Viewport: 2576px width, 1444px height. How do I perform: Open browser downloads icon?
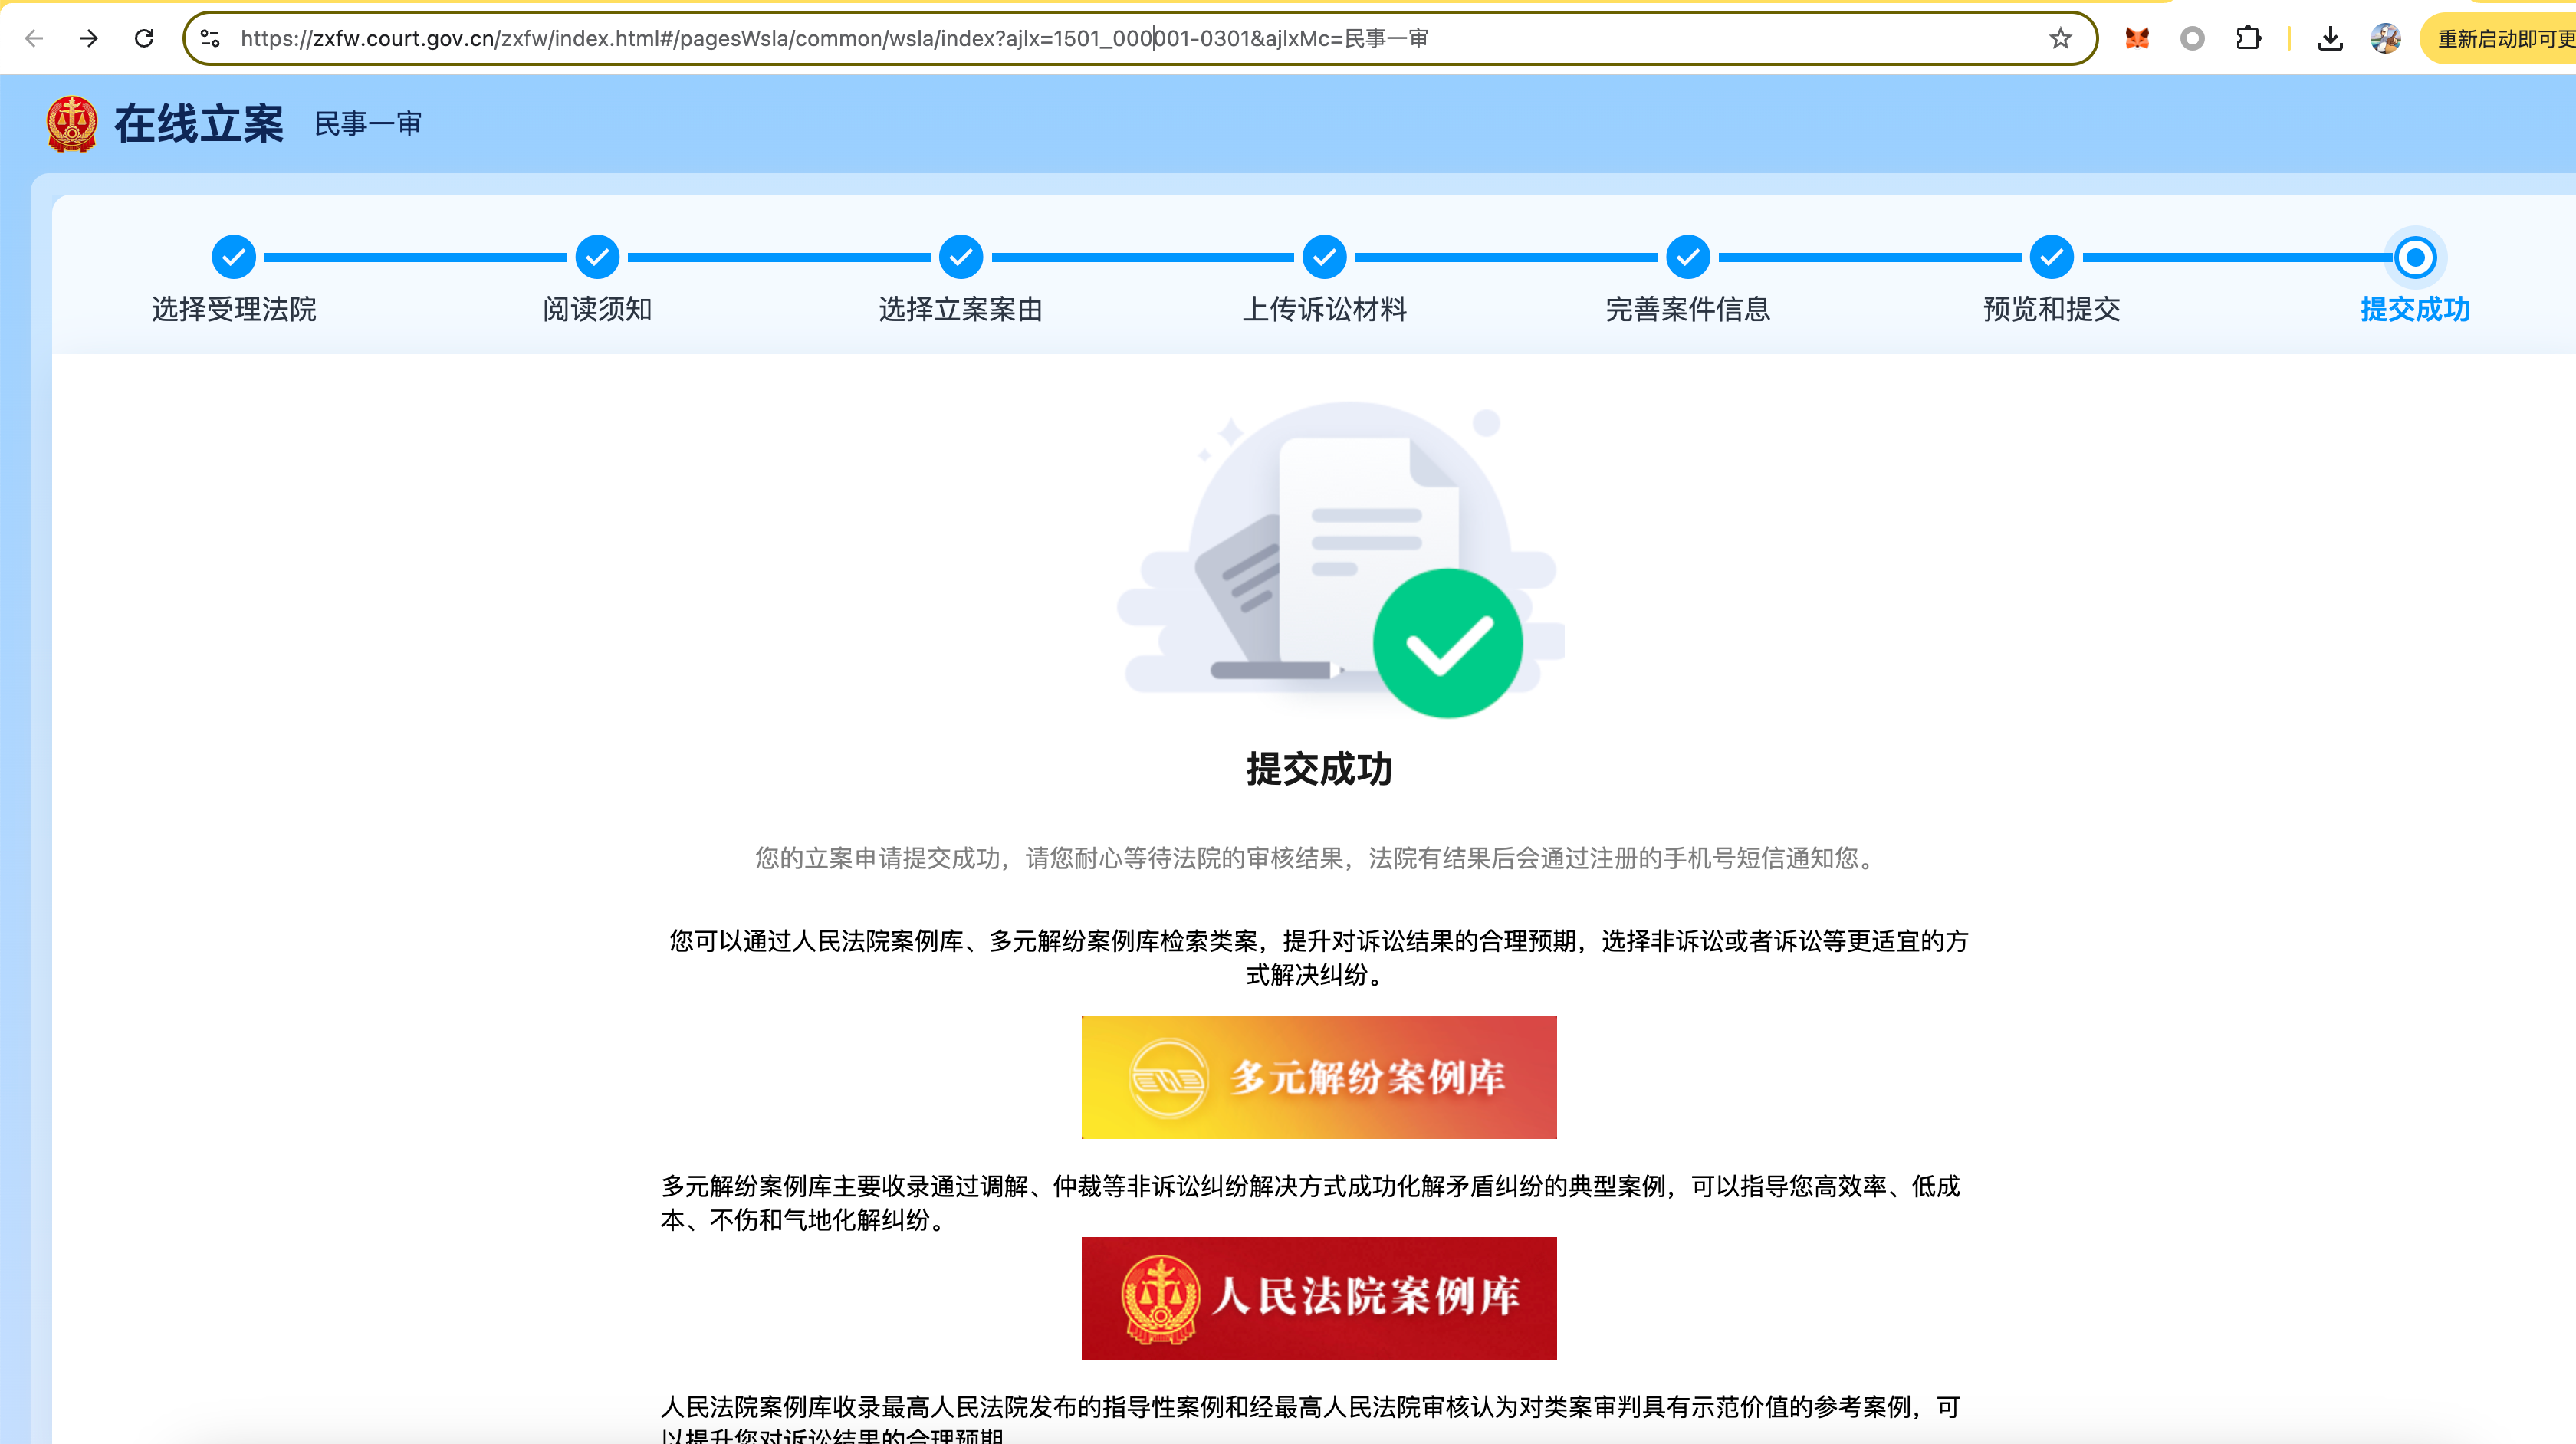(x=2330, y=38)
